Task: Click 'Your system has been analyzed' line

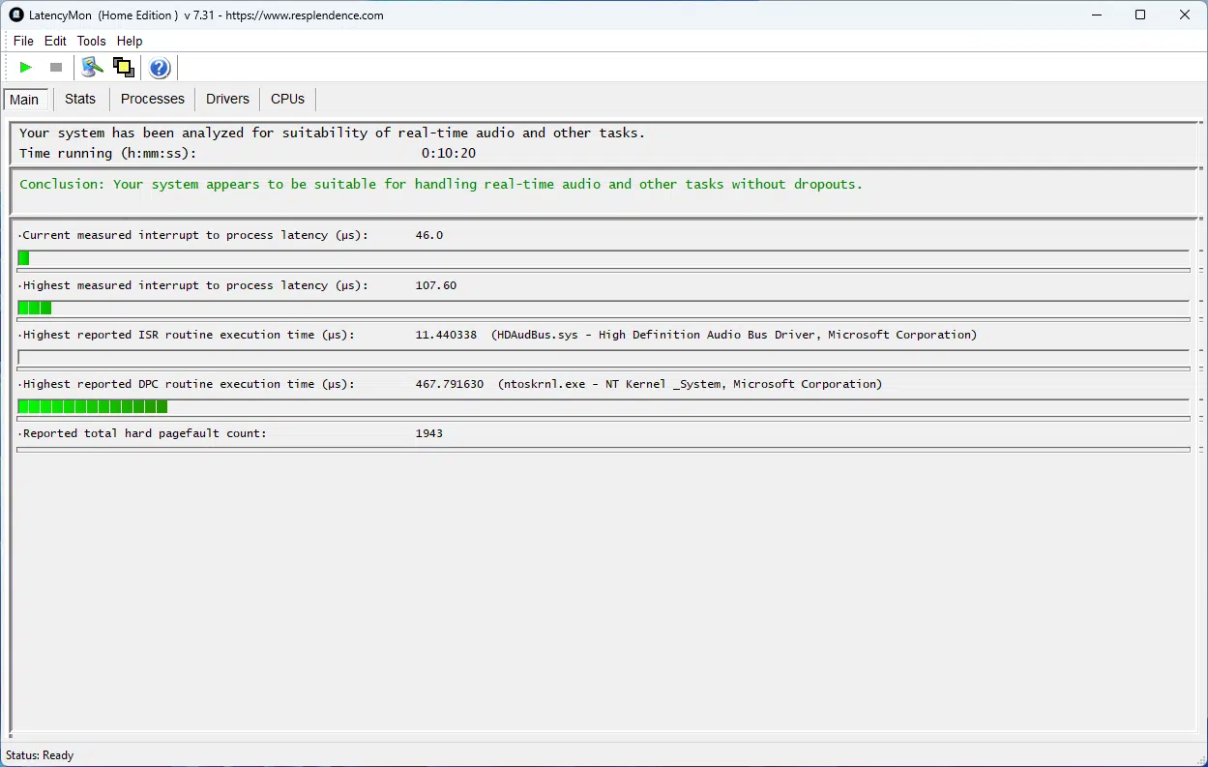Action: point(332,133)
